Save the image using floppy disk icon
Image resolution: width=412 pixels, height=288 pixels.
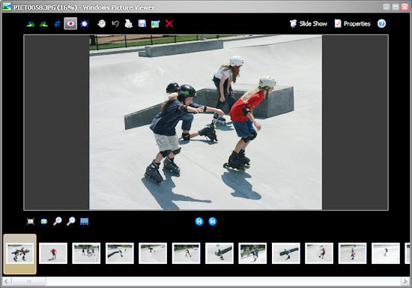(142, 24)
